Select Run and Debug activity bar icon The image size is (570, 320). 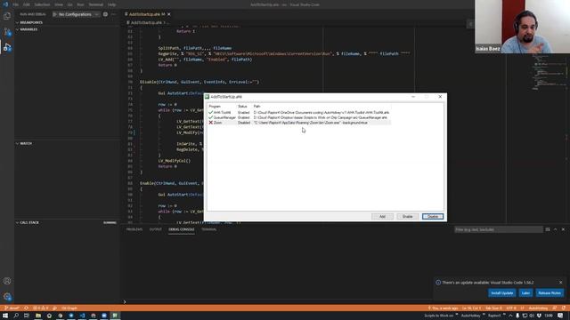[x=7, y=47]
